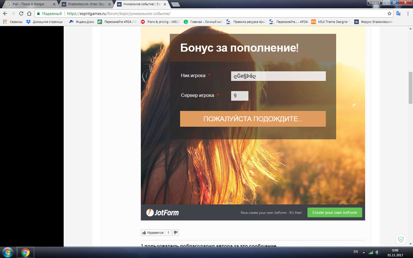
Task: Click the green shield security badge
Action: [401, 239]
